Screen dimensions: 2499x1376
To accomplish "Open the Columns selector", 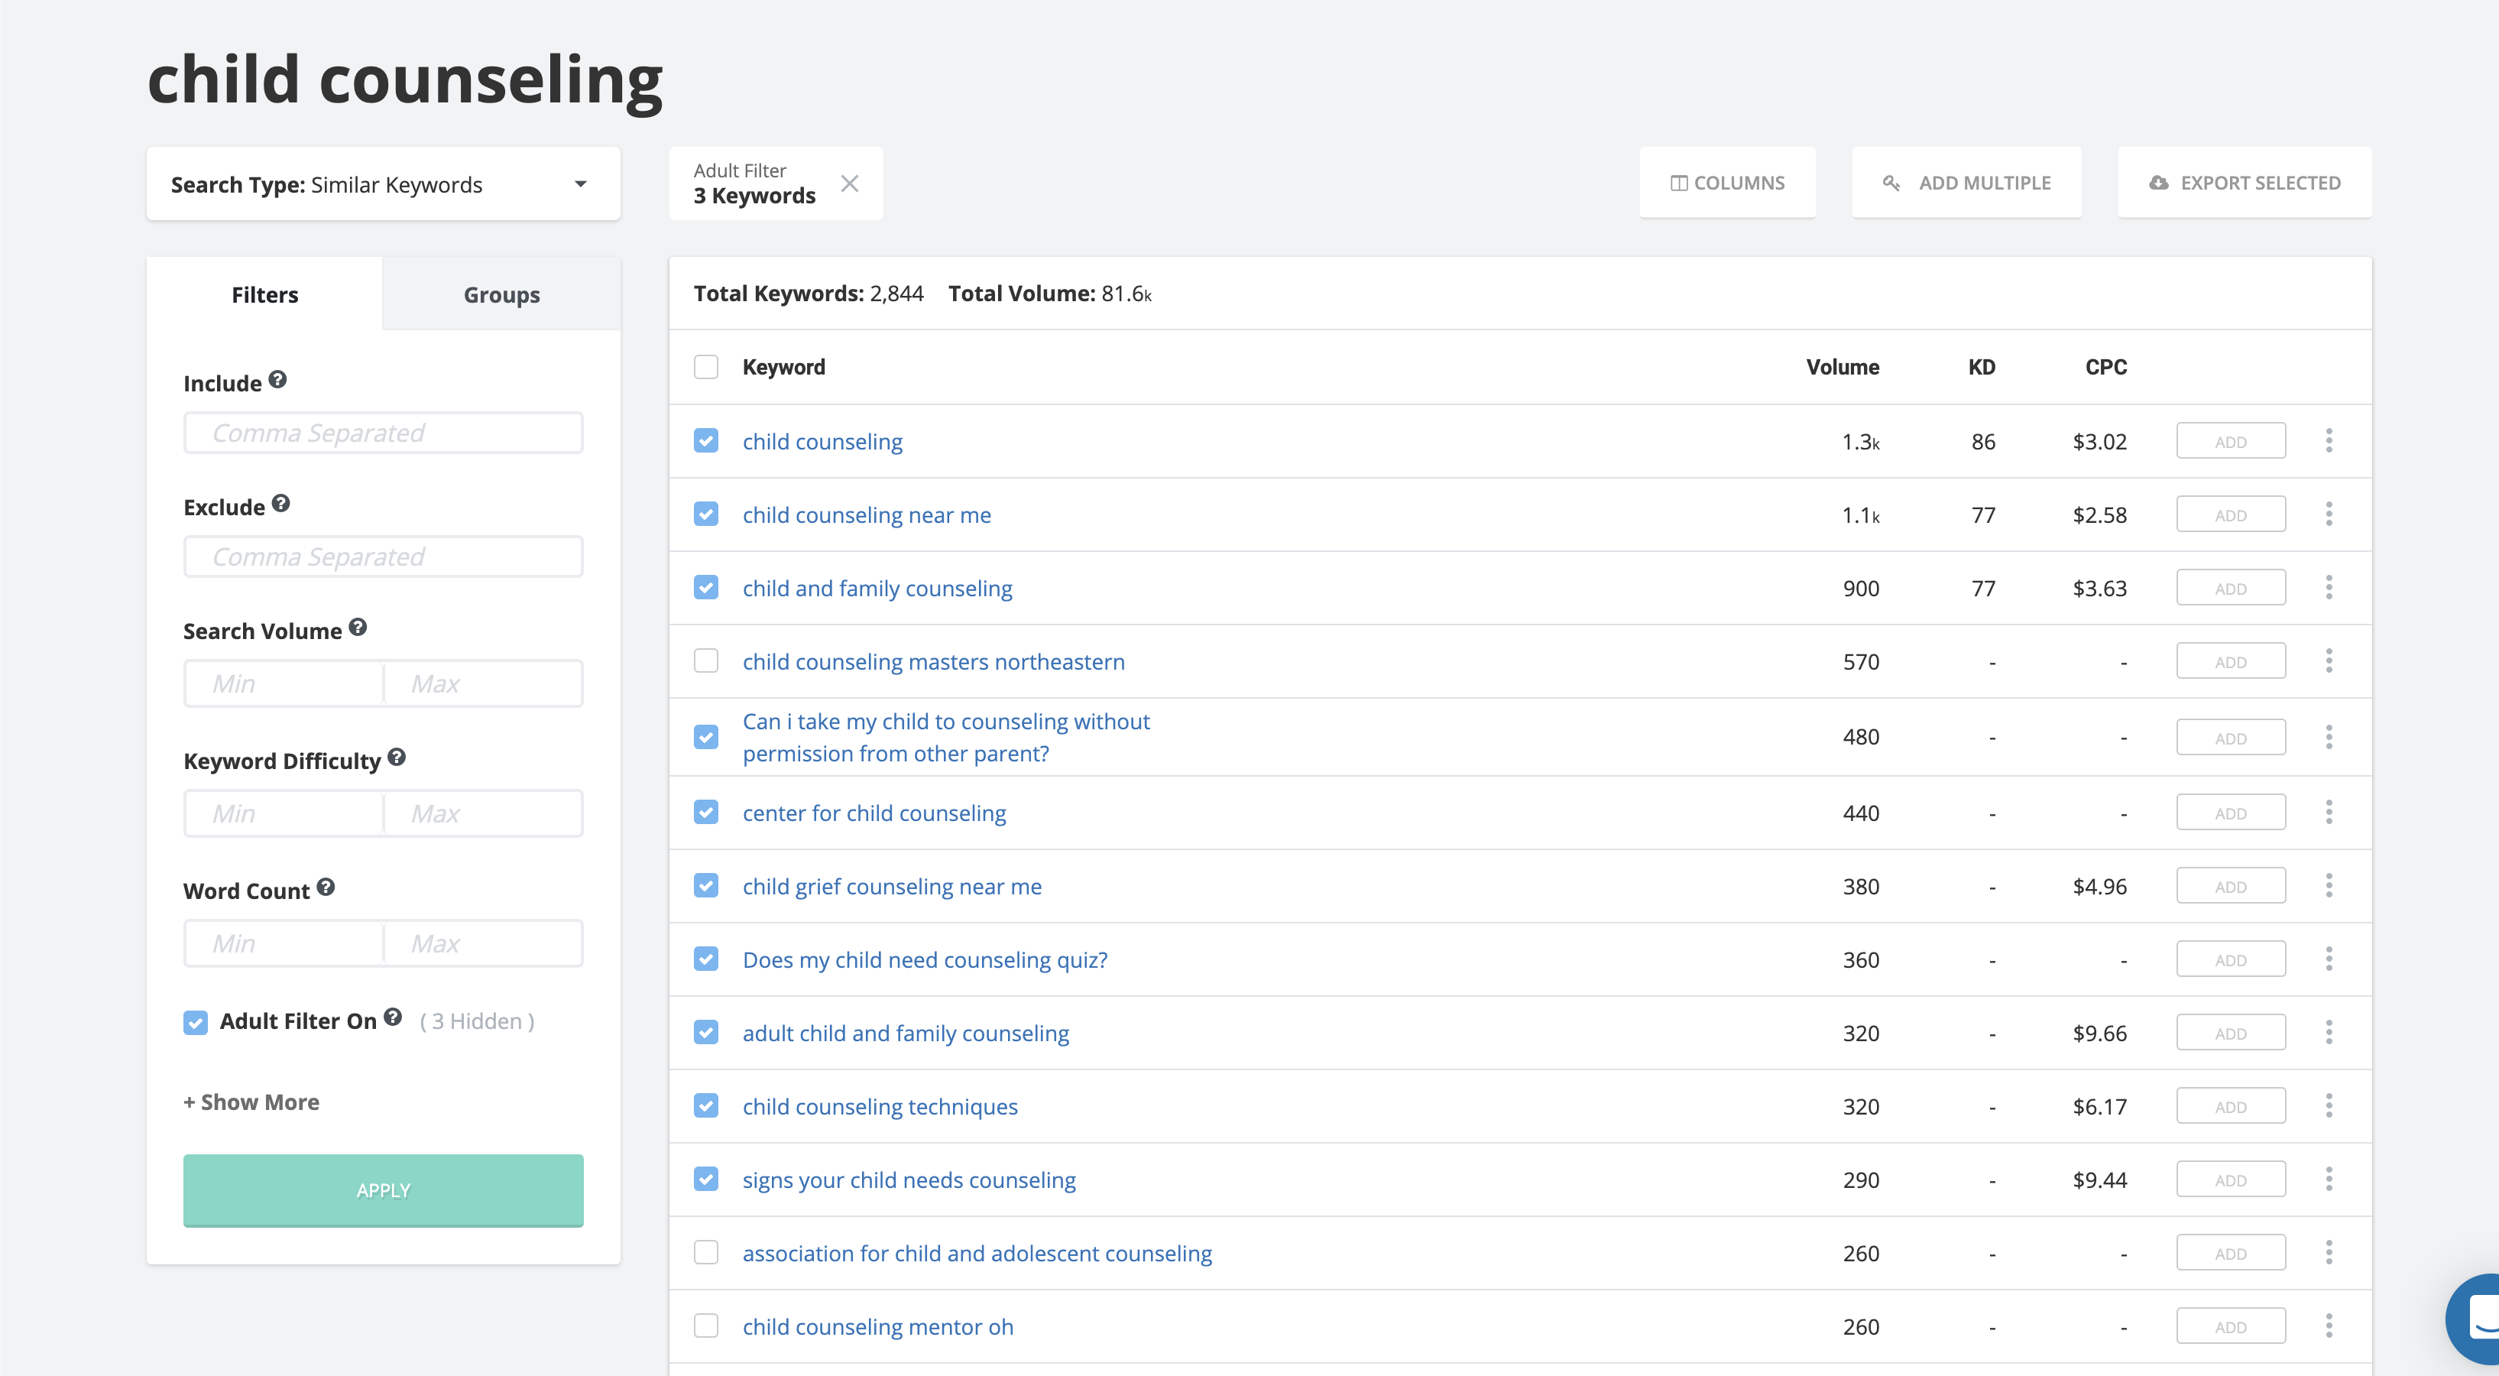I will [x=1727, y=183].
